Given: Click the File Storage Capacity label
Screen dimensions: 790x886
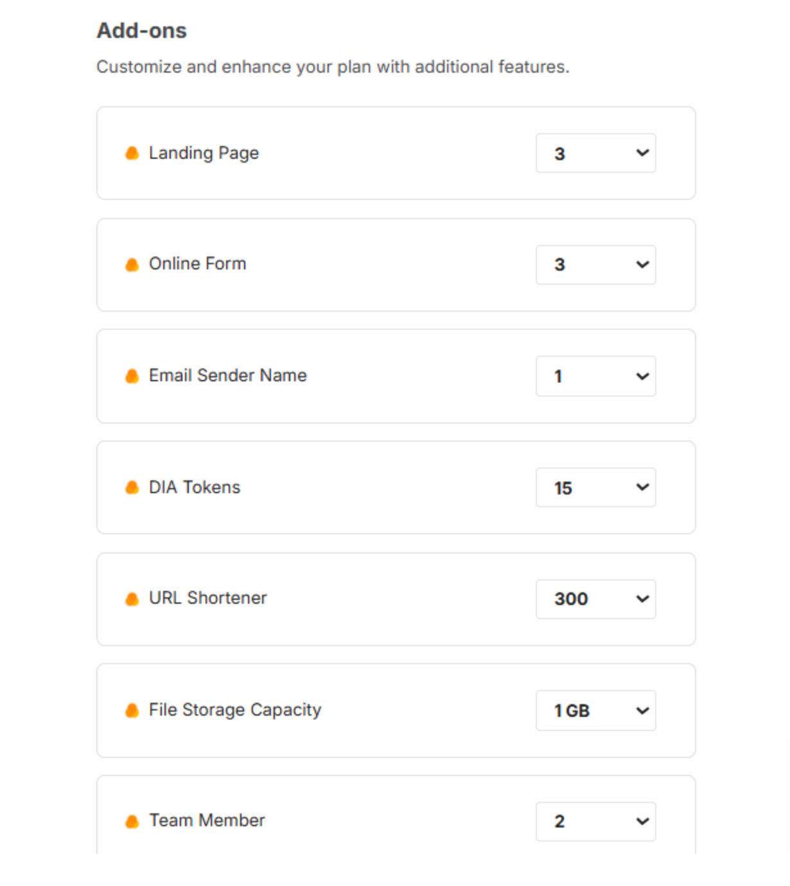Looking at the screenshot, I should [x=234, y=710].
